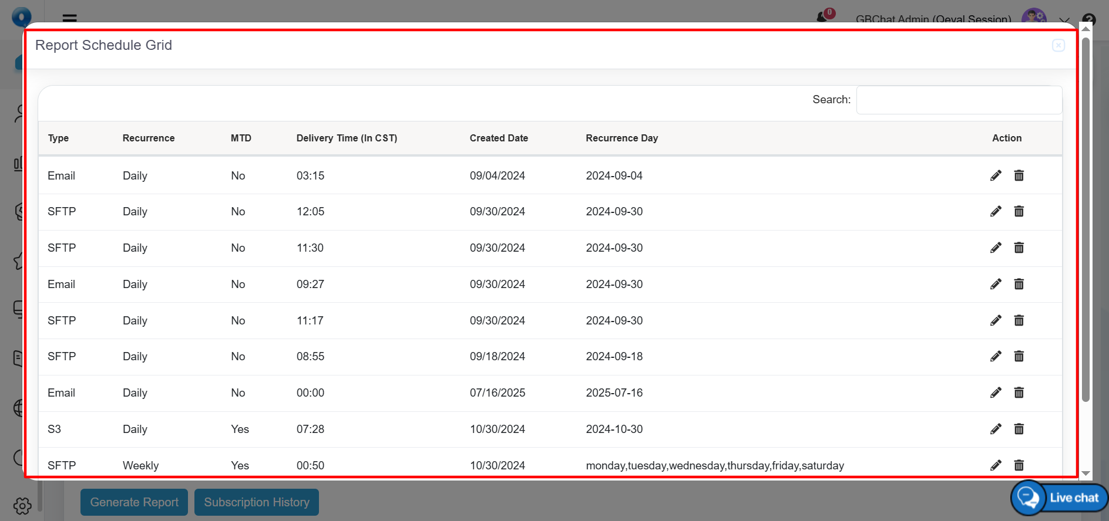Delete the S3 07:28 schedule
This screenshot has width=1109, height=521.
1019,429
